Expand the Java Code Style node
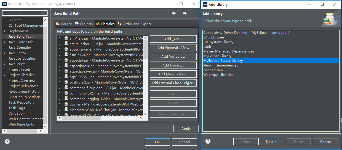The height and width of the screenshot is (150, 342). pyautogui.click(x=4, y=42)
